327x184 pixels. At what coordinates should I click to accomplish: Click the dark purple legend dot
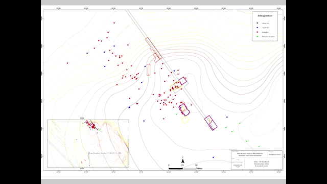click(257, 23)
